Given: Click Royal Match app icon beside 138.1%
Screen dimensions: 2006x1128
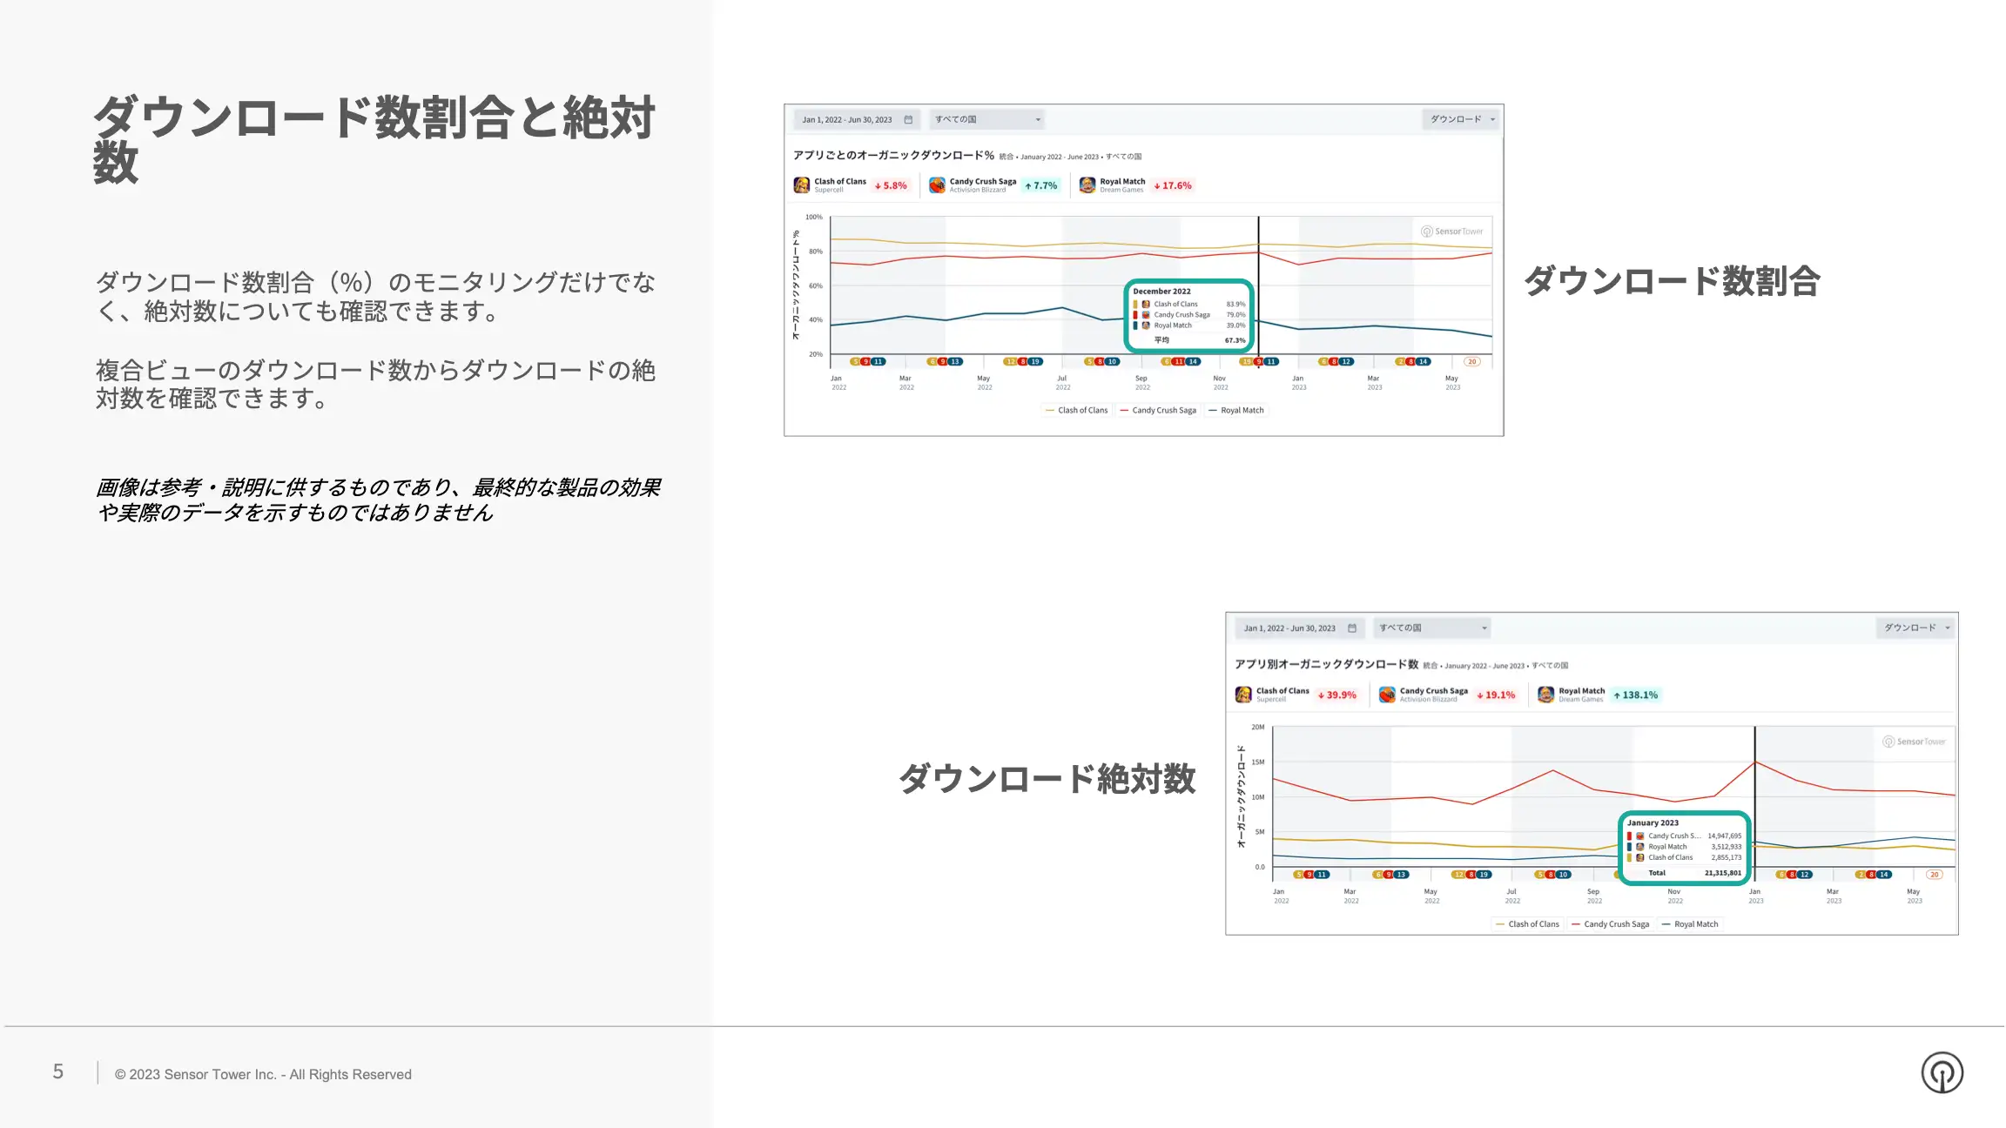Looking at the screenshot, I should click(1545, 695).
